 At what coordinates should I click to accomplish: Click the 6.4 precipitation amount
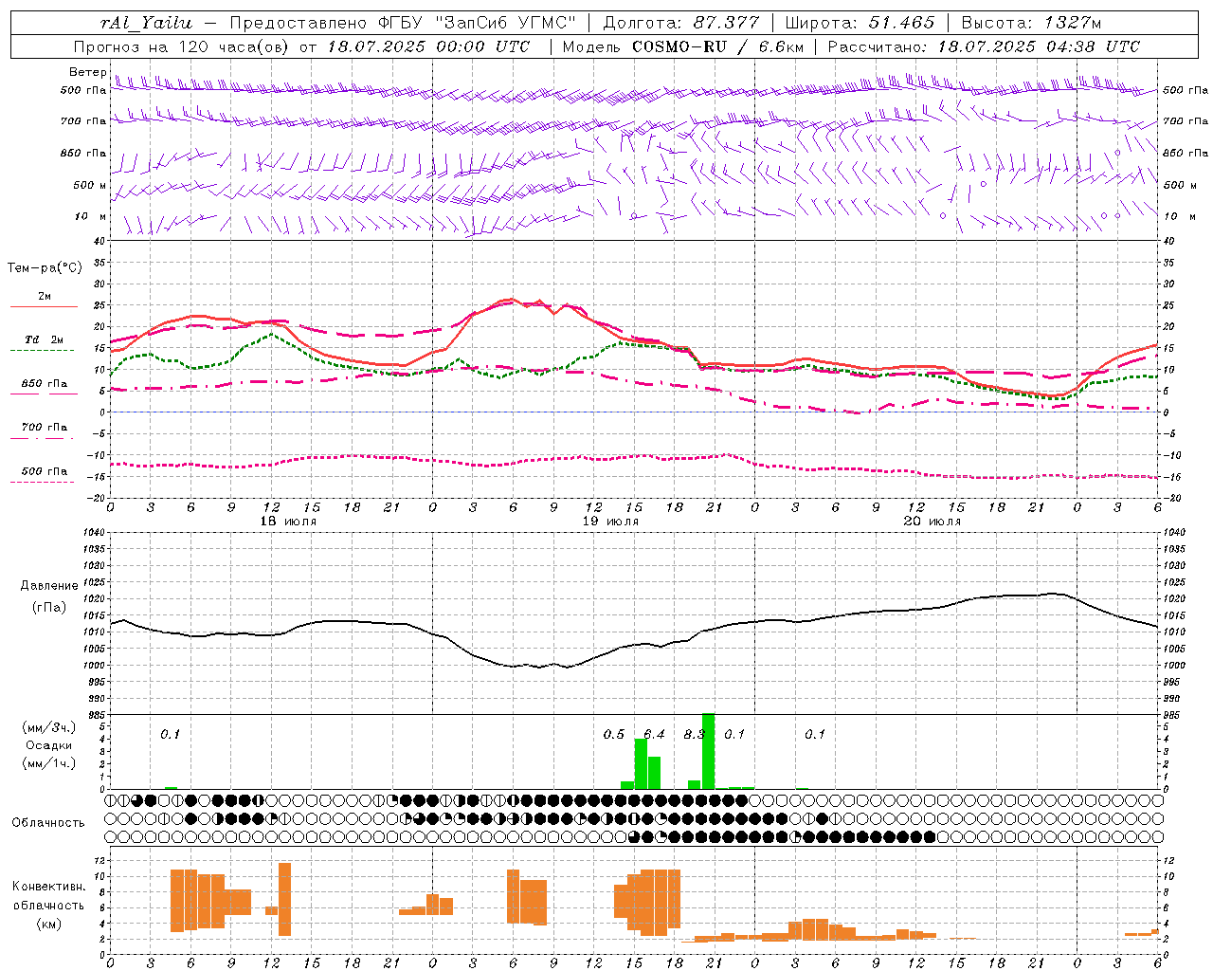[x=655, y=734]
